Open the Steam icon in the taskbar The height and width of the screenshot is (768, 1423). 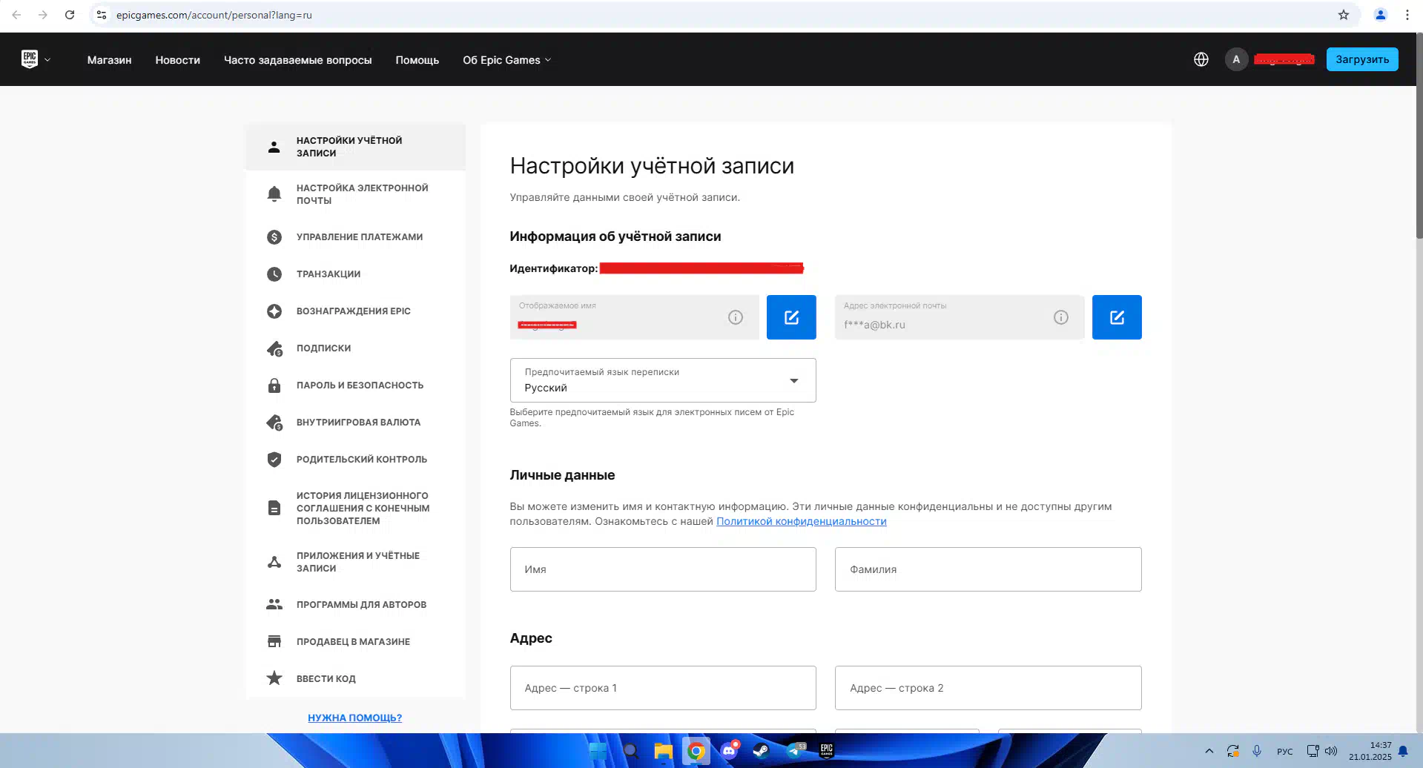pos(761,751)
